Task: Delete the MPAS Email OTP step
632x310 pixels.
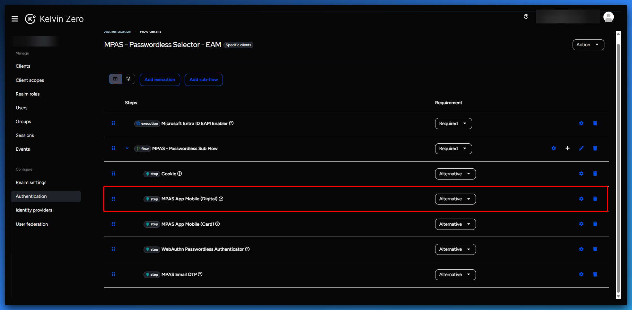Action: tap(595, 274)
